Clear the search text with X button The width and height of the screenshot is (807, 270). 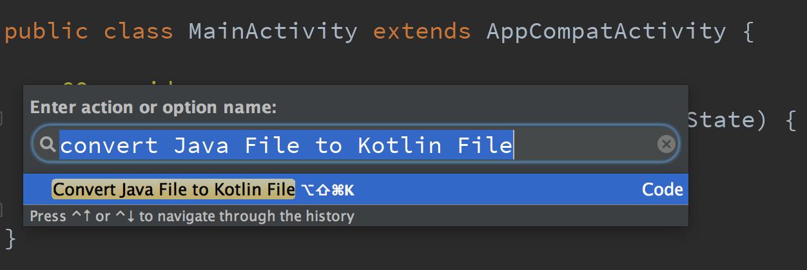(x=666, y=145)
